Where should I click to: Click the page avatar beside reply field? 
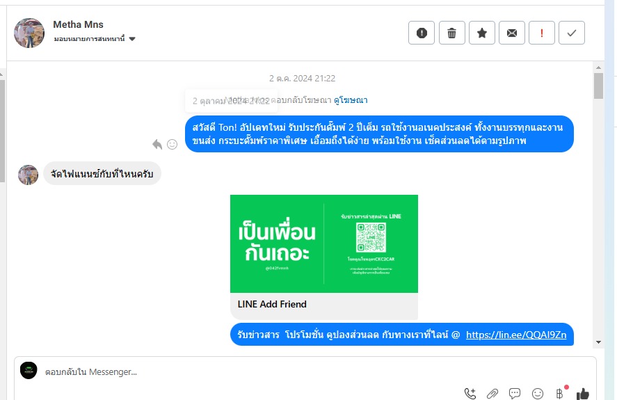pos(29,371)
